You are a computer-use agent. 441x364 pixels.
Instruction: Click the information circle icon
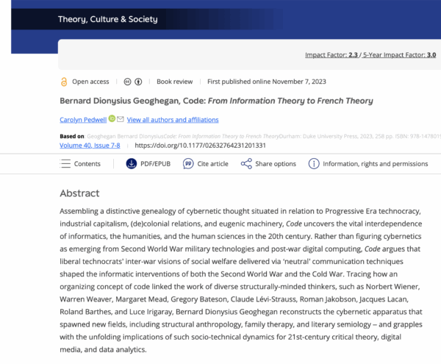pos(314,163)
